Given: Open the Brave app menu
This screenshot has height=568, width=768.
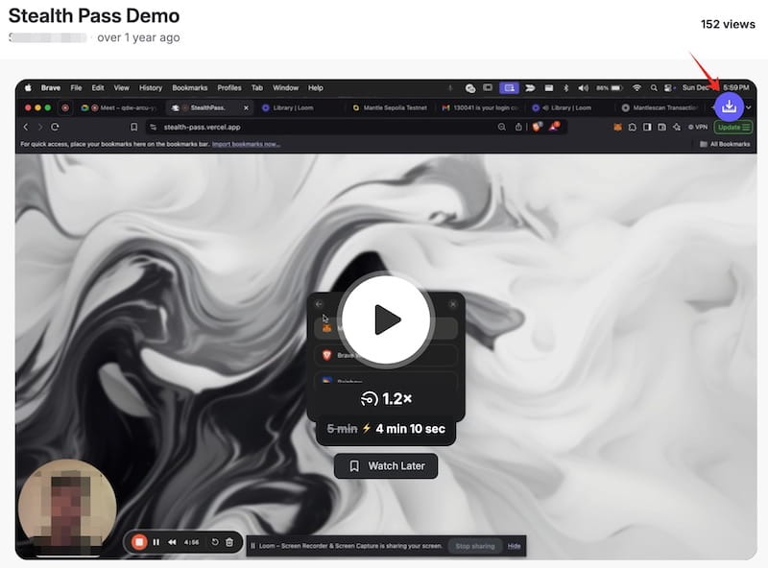Looking at the screenshot, I should pyautogui.click(x=51, y=87).
